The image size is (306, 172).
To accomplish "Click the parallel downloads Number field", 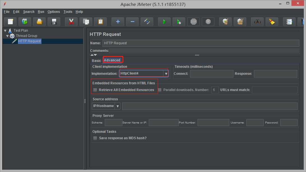I will coord(215,90).
